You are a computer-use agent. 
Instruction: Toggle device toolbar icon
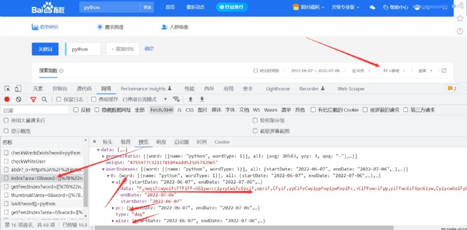(x=18, y=89)
